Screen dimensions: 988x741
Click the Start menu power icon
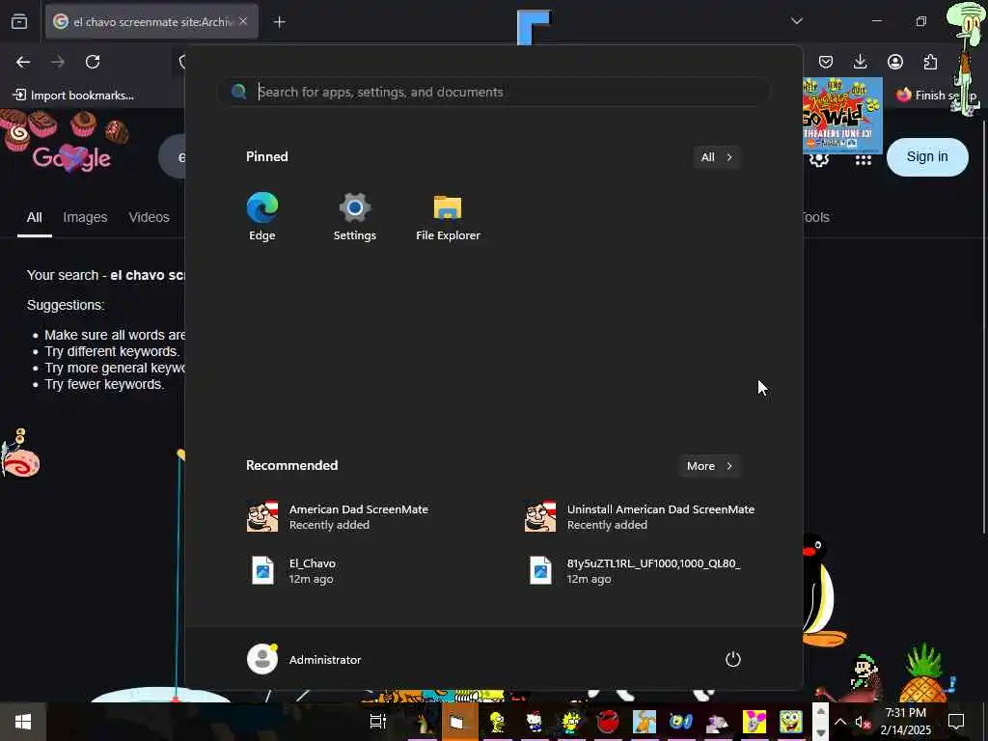[x=732, y=659]
